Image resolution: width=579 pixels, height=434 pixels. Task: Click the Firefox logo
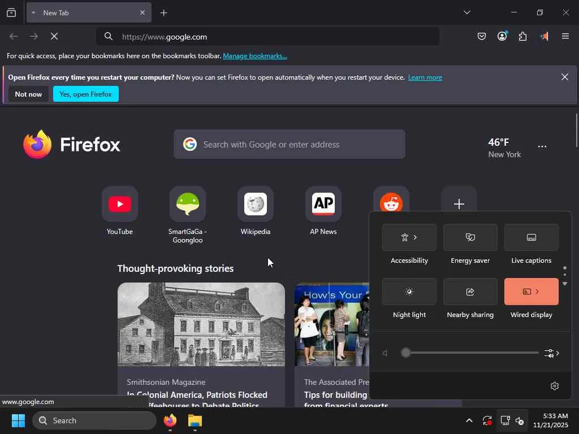72,144
